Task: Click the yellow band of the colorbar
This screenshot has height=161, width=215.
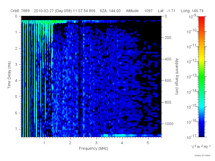Action: 201,59
